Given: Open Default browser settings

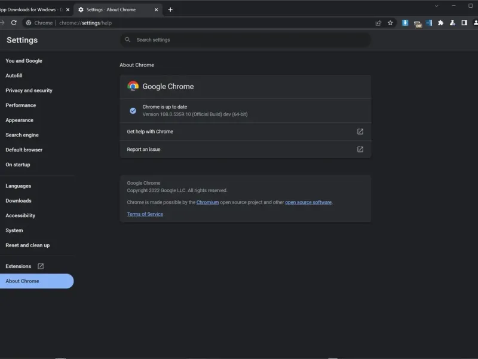Looking at the screenshot, I should [x=24, y=150].
